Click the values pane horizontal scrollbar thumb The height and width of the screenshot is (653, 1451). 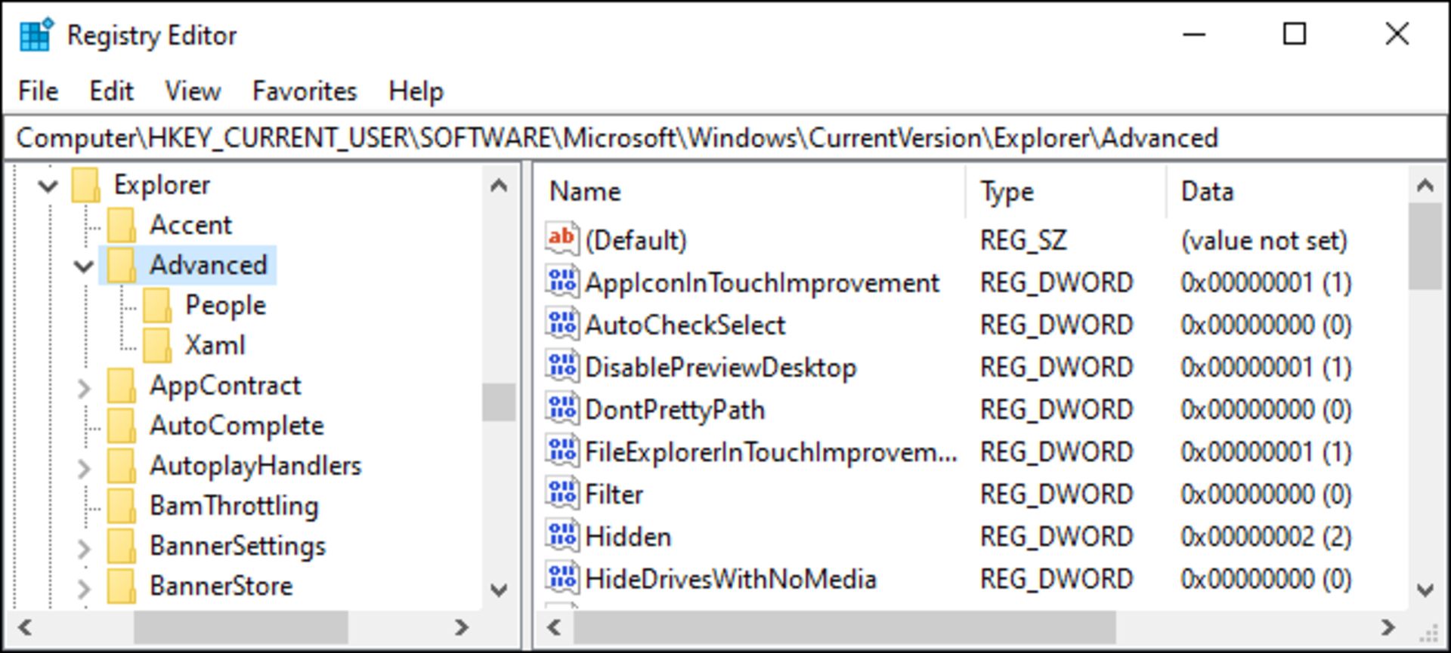845,627
